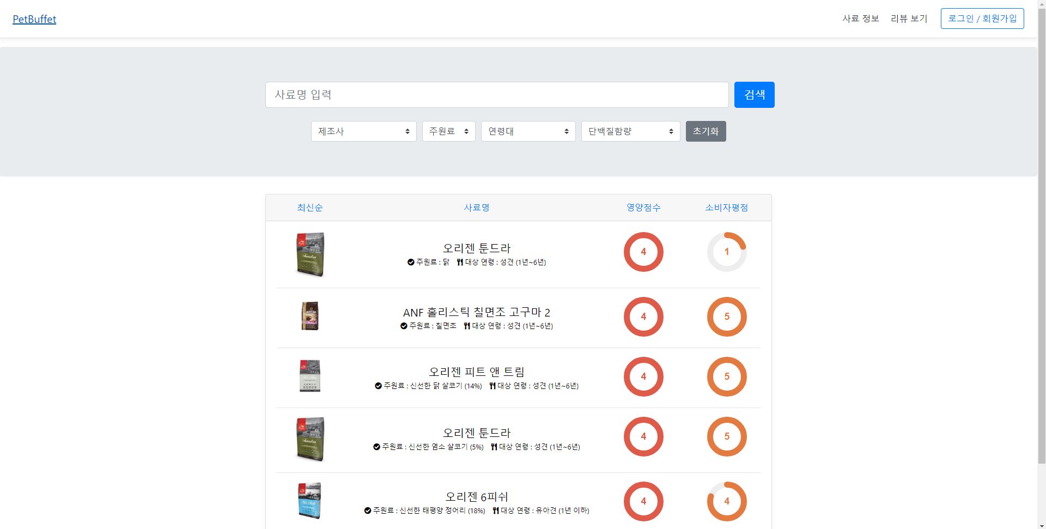Click nutrition score ring for 오리젠 피트 앤 트림

tap(643, 376)
